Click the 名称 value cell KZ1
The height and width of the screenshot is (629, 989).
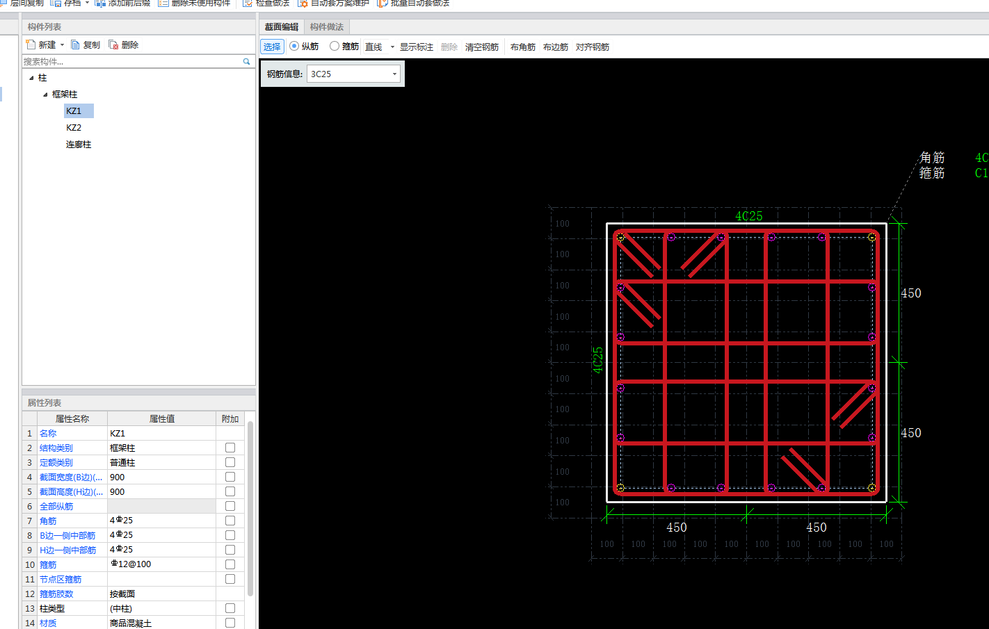tap(161, 433)
